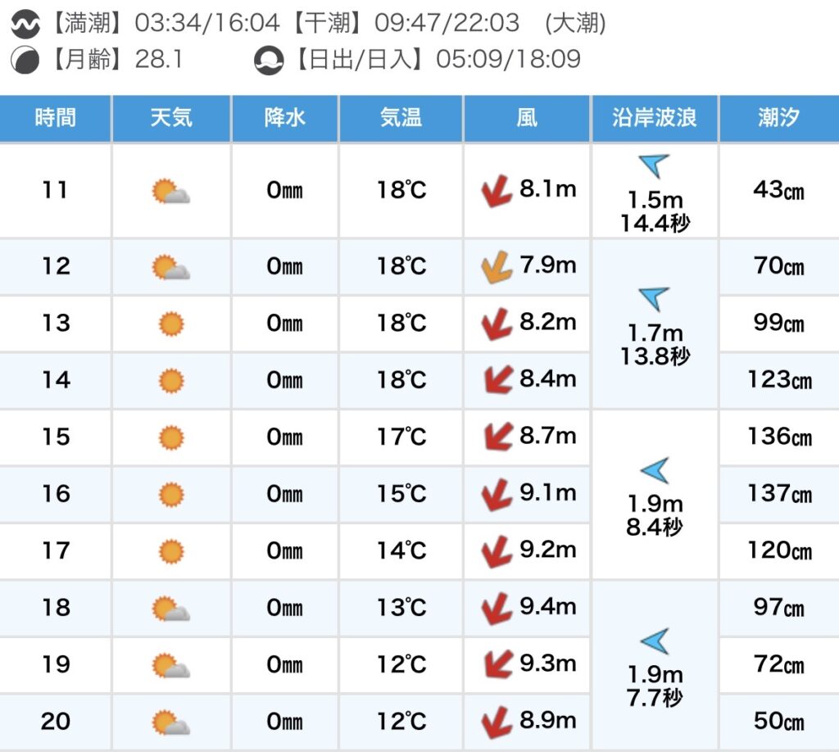Select the 沿岸波浪 column header

coord(654,118)
